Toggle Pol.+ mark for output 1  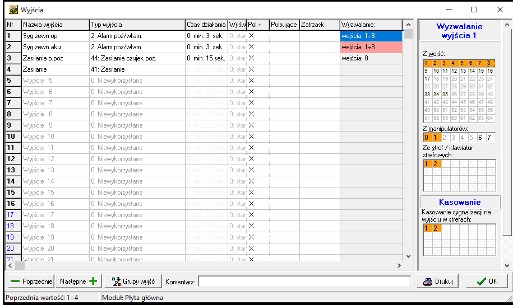252,36
